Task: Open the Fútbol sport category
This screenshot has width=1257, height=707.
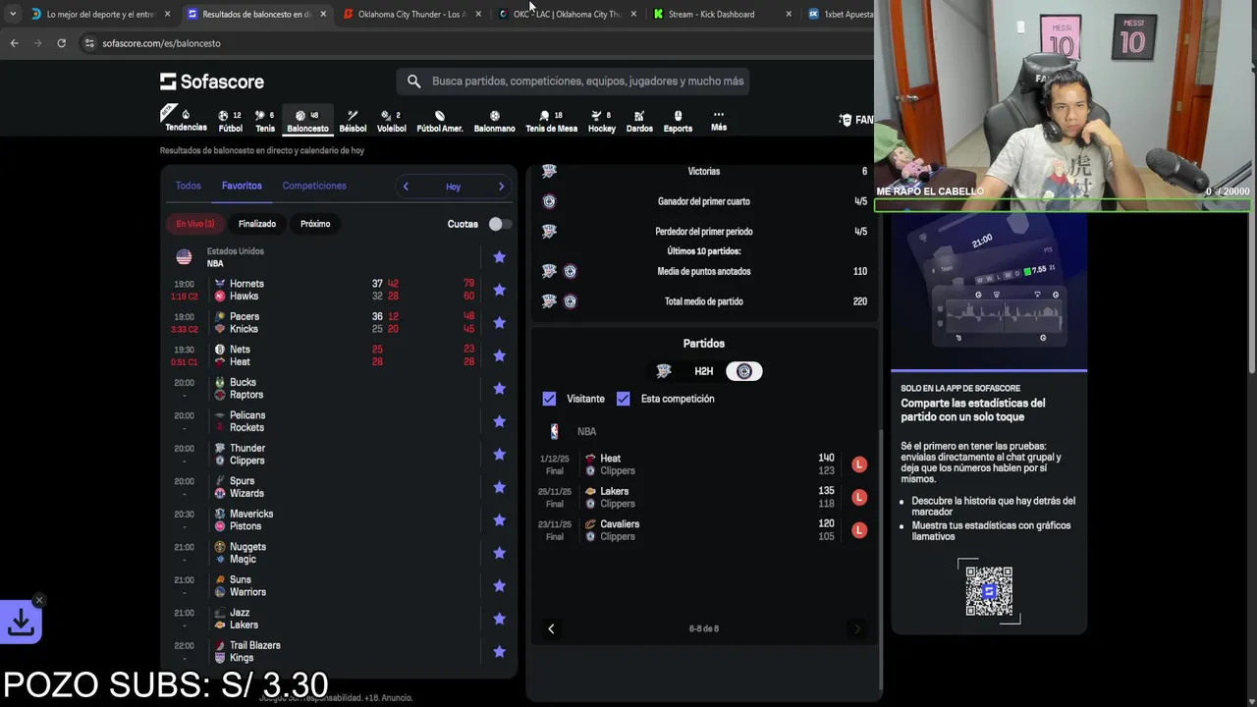Action: (230, 121)
